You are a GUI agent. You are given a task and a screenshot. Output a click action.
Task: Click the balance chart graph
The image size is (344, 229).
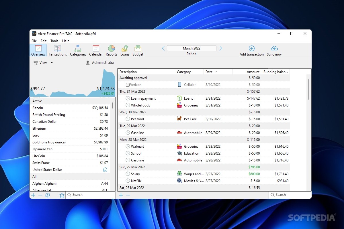pyautogui.click(x=73, y=82)
